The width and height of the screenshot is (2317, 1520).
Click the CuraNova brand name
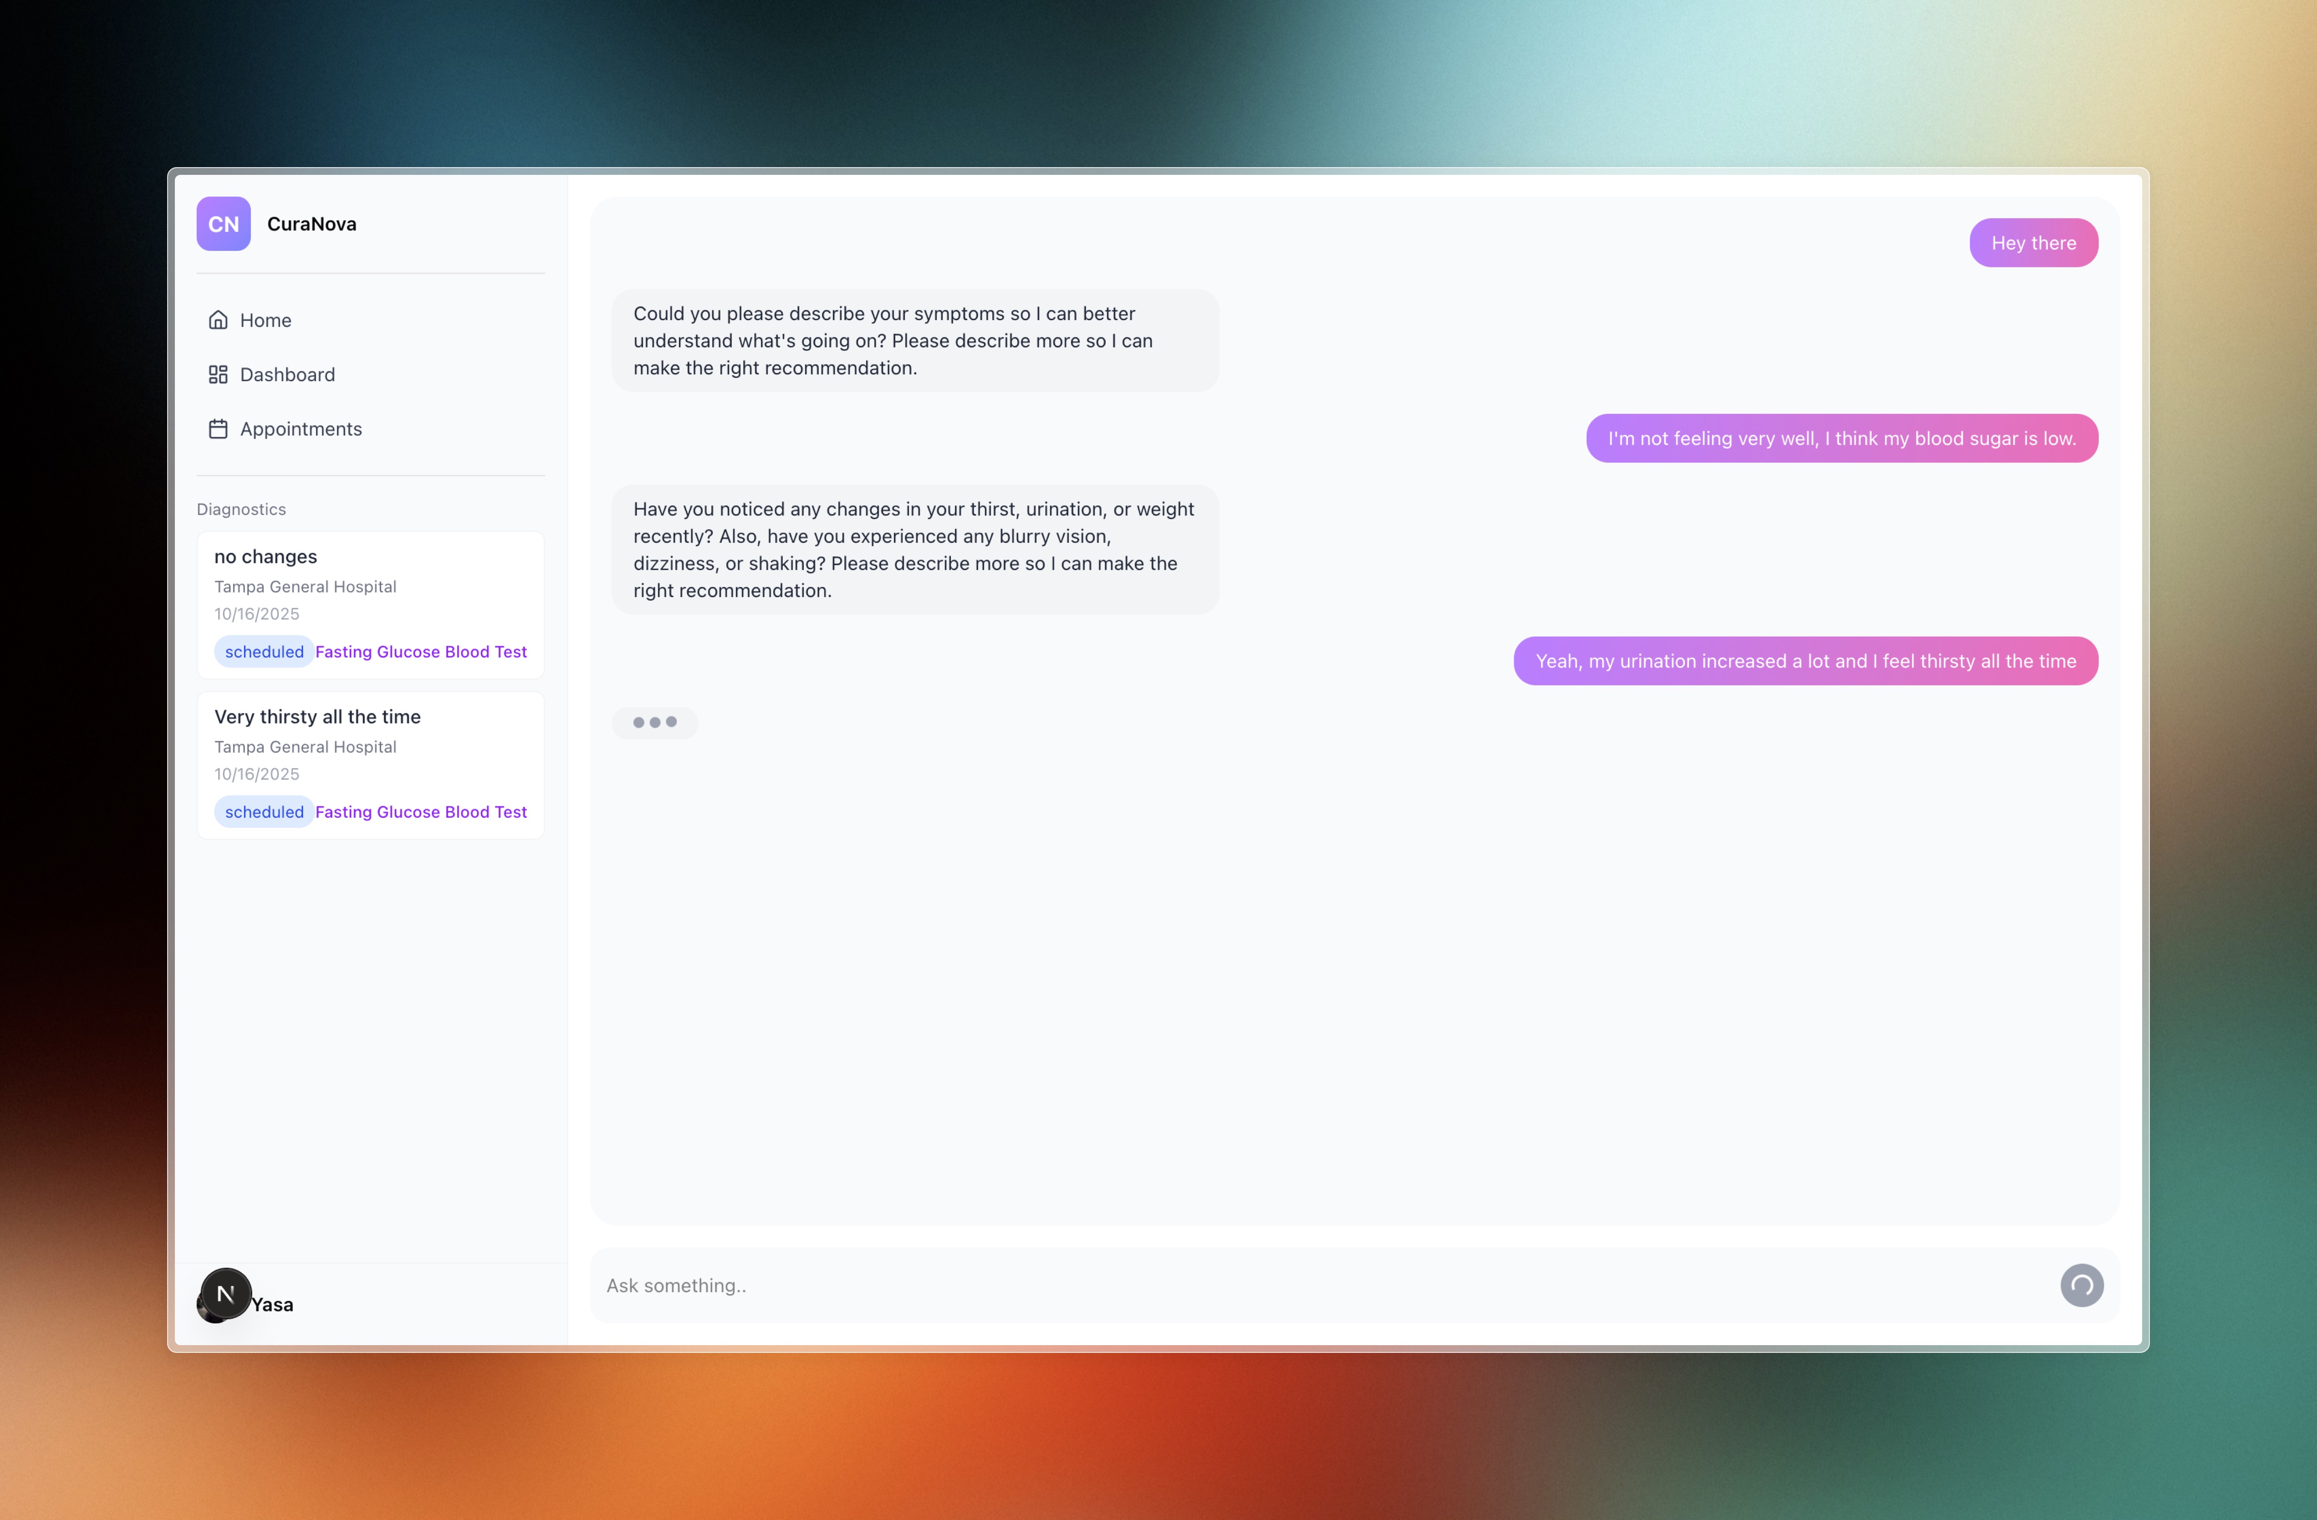pyautogui.click(x=311, y=224)
